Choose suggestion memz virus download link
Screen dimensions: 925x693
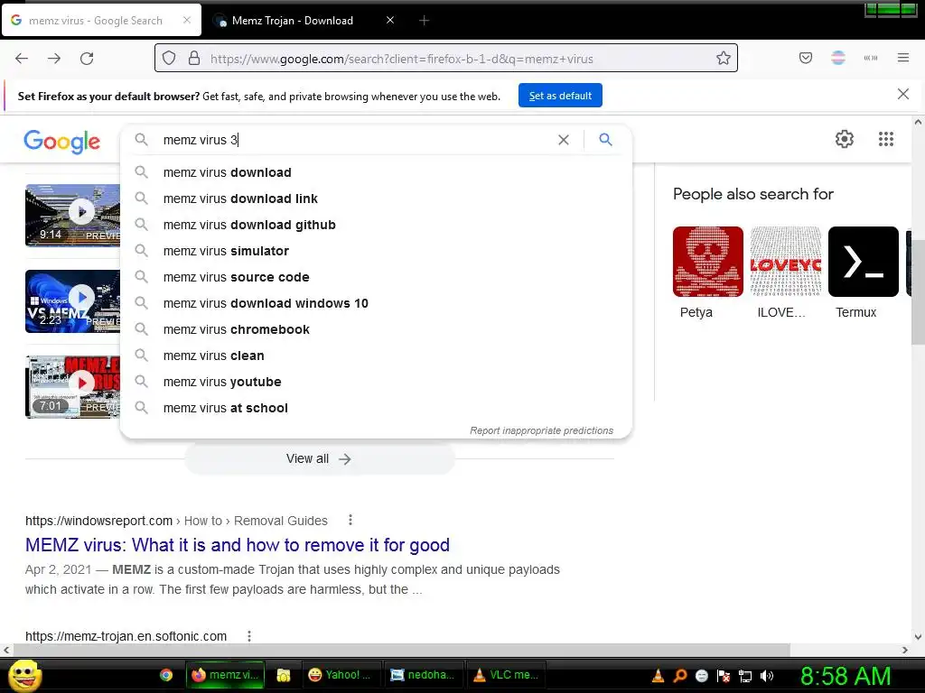(x=376, y=199)
